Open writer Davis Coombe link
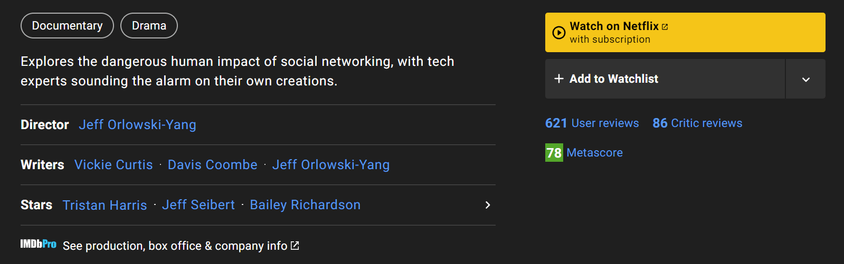This screenshot has width=844, height=264. coord(212,165)
